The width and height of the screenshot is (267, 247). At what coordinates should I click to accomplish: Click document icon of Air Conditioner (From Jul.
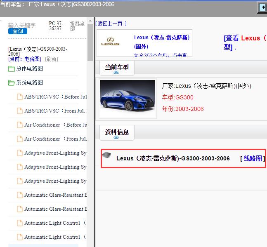pyautogui.click(x=20, y=139)
